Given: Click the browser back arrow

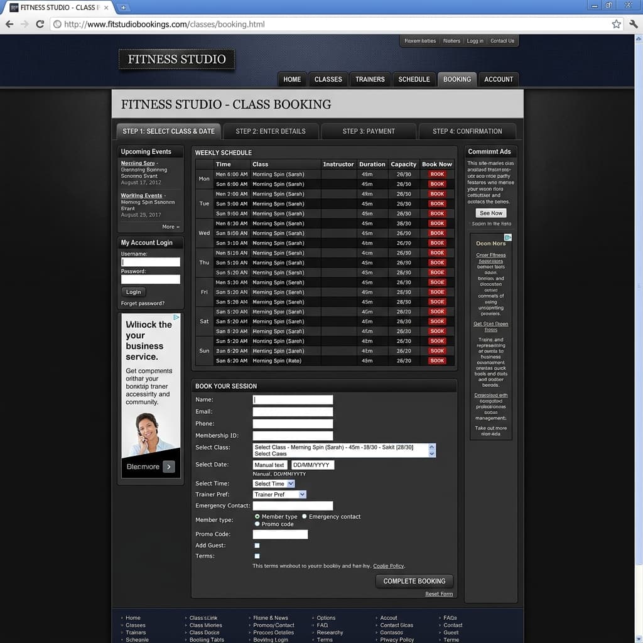Looking at the screenshot, I should pos(9,24).
